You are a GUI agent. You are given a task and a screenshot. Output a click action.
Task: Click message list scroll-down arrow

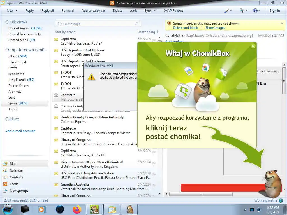pyautogui.click(x=159, y=194)
